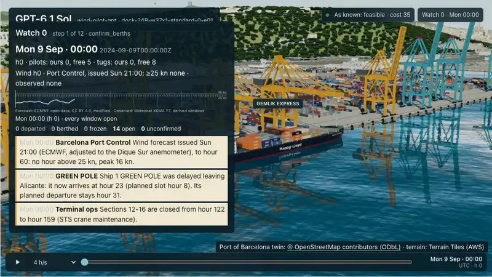Open the GREEN POLE delay message
The image size is (492, 277).
tap(122, 186)
